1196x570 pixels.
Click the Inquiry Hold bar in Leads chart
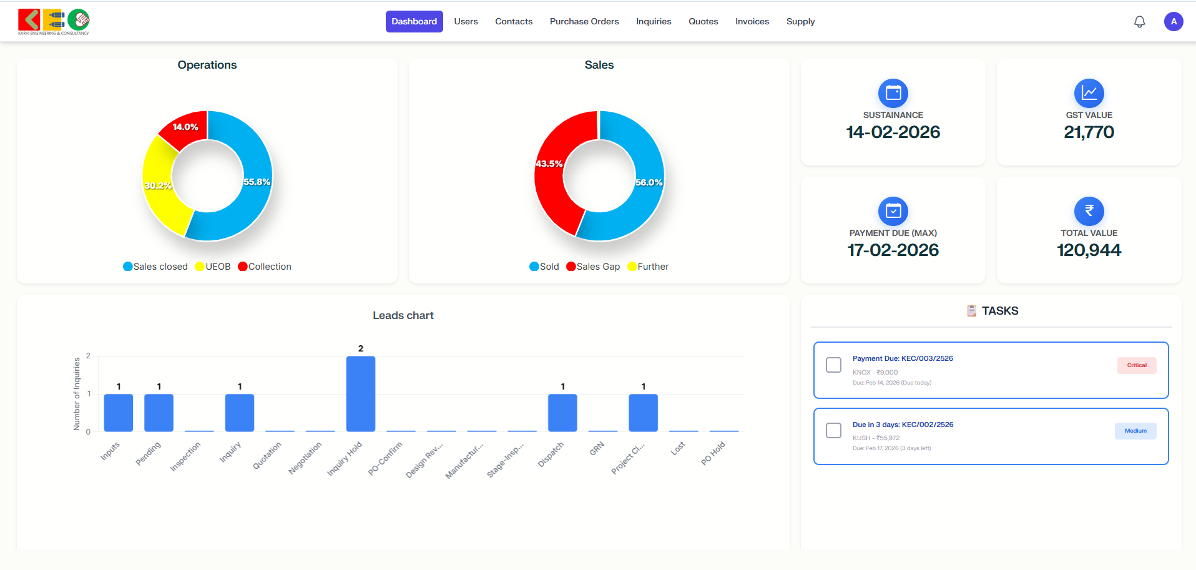360,394
